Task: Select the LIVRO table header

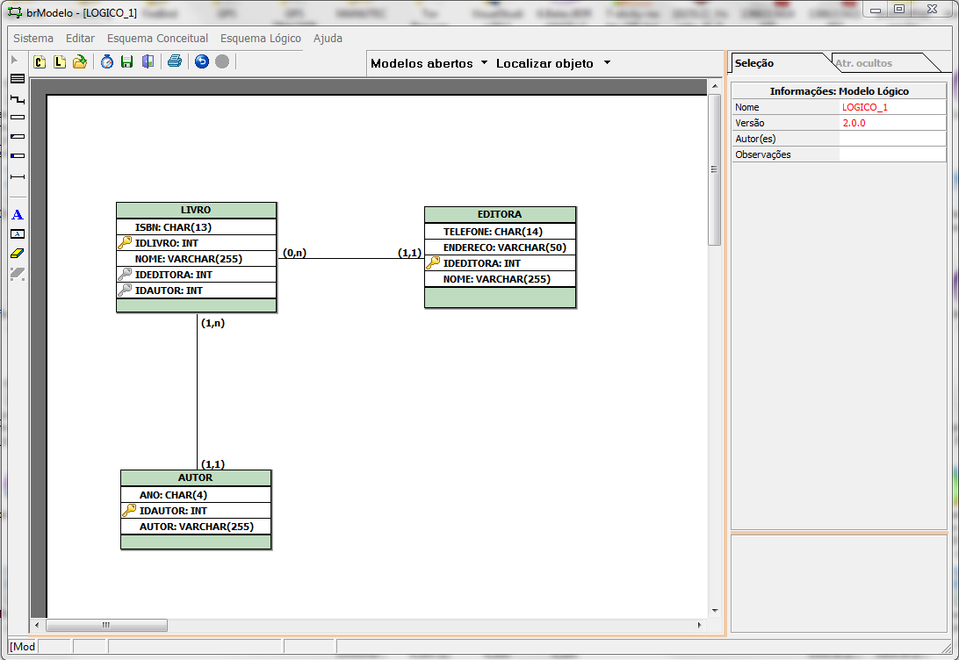Action: pos(197,211)
